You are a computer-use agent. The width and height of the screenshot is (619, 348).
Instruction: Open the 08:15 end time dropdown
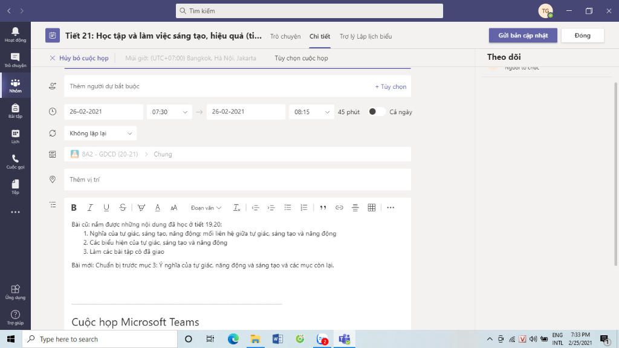[x=311, y=112]
